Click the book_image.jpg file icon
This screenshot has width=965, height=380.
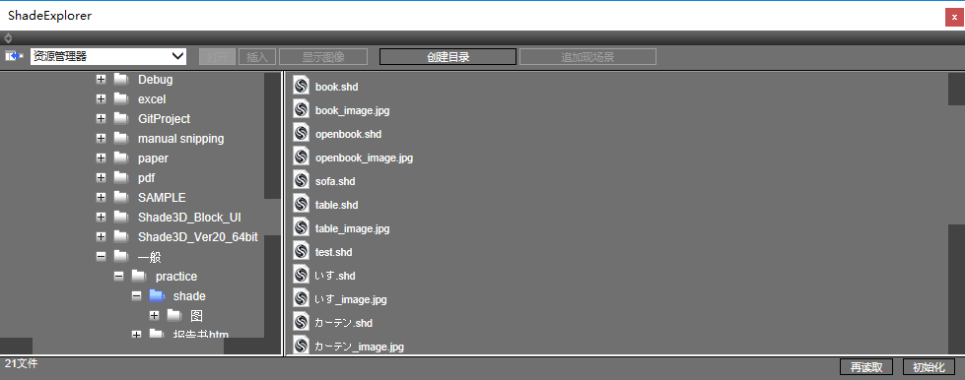tap(301, 110)
